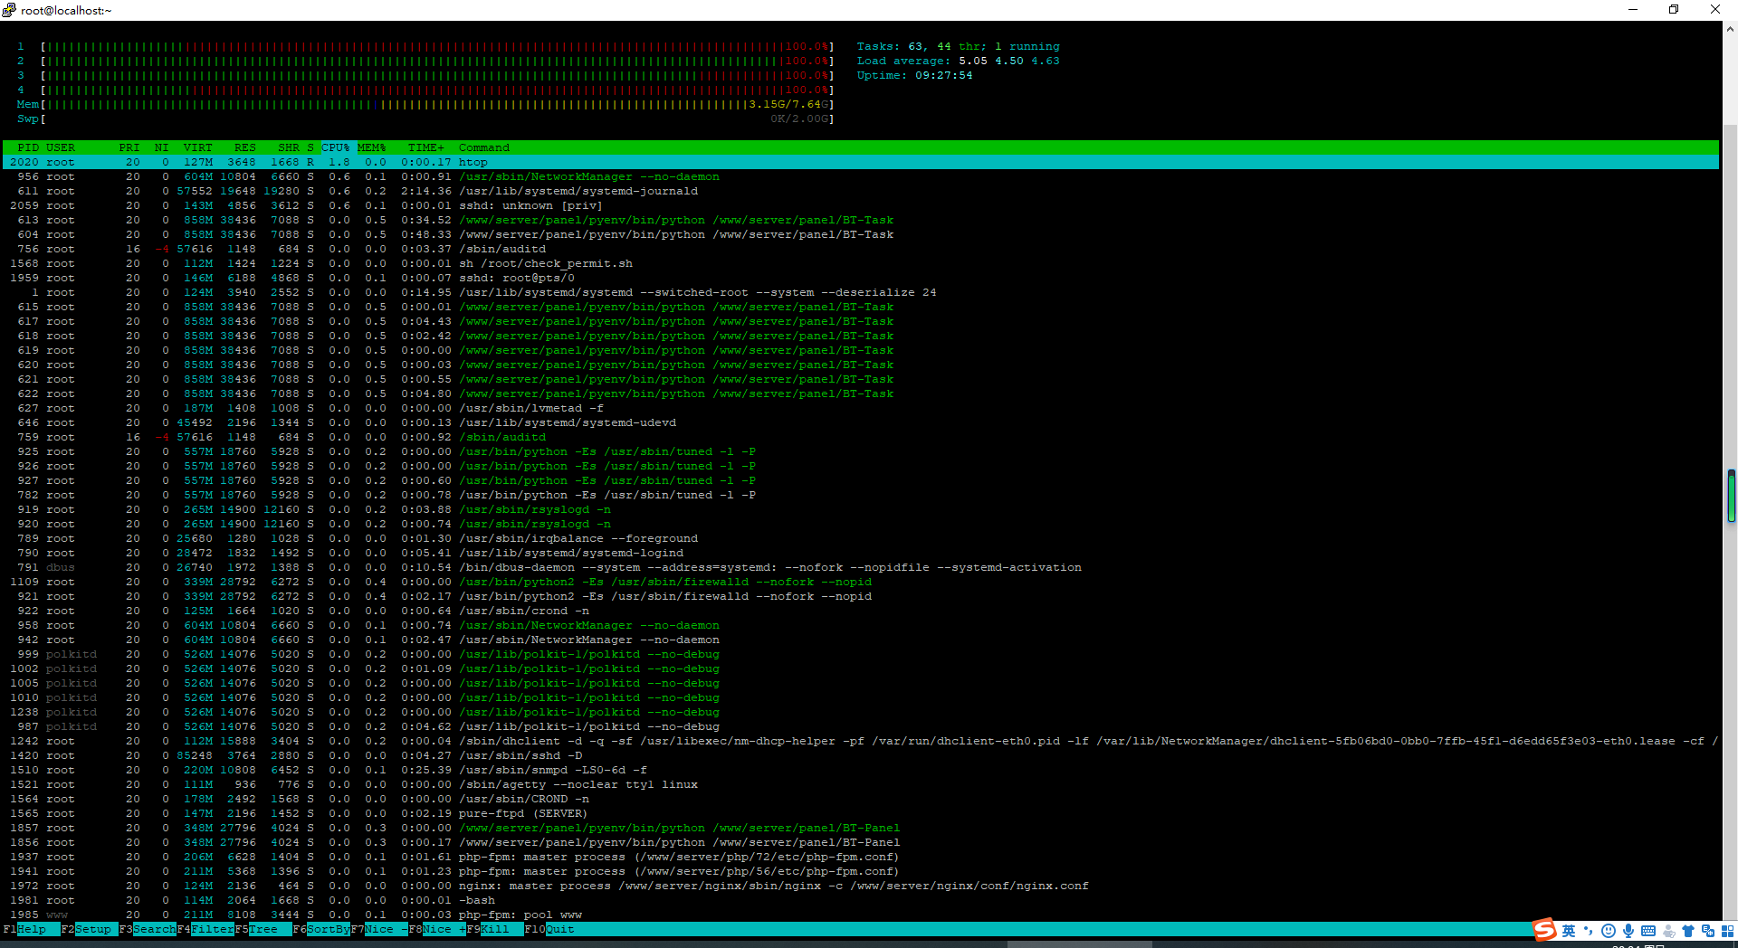Click F3 Search in htop footer

tap(147, 929)
